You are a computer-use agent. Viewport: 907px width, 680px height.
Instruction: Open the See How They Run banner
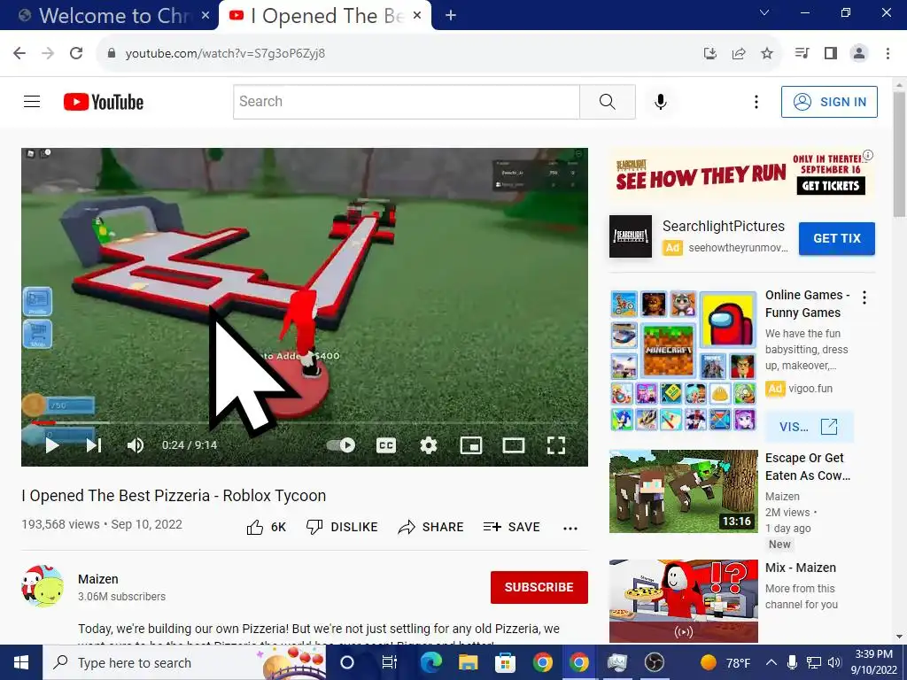[741, 175]
